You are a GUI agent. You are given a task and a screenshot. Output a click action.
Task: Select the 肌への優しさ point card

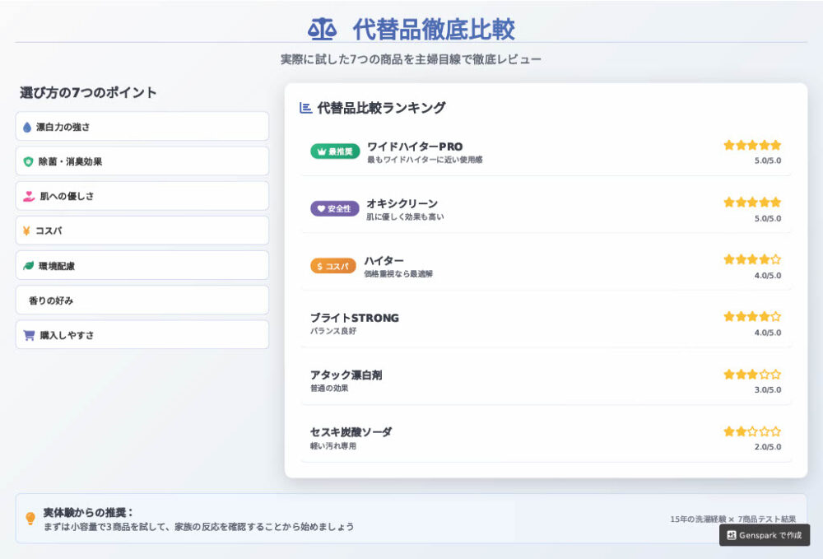[x=142, y=196]
